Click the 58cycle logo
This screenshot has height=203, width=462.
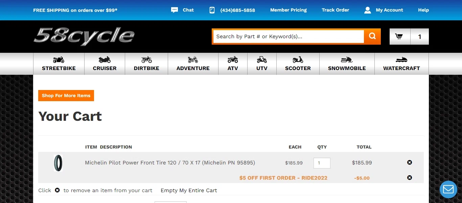coord(84,36)
